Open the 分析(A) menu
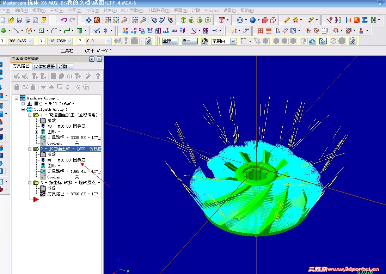Image resolution: width=386 pixels, height=274 pixels. pyautogui.click(x=57, y=11)
